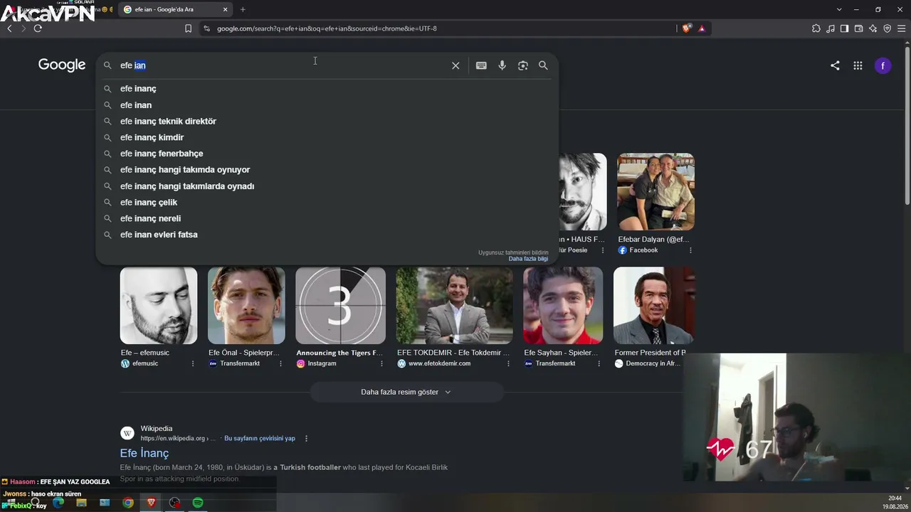
Task: Open options menu for Efe Önal Transfermarkt image
Action: [280, 363]
